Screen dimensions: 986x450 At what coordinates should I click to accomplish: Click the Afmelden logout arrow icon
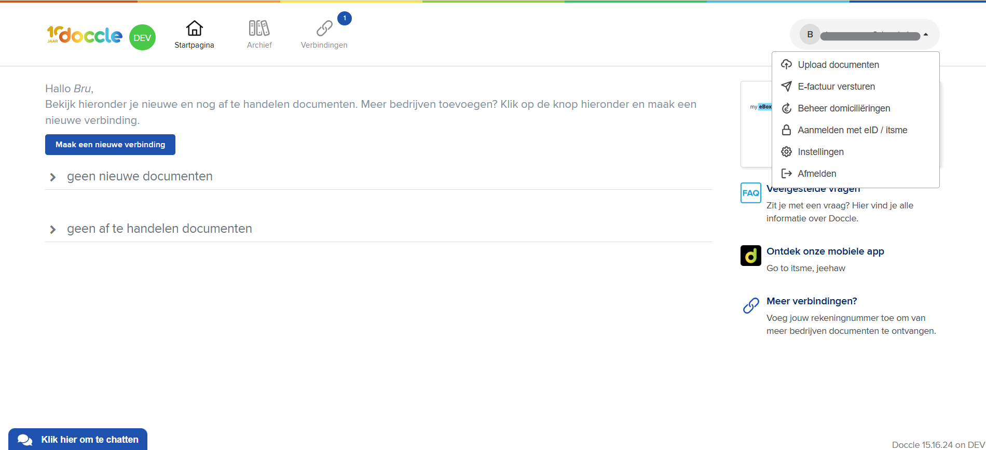pos(787,173)
